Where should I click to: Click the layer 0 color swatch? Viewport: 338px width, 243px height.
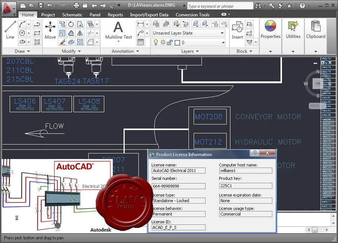(x=177, y=43)
